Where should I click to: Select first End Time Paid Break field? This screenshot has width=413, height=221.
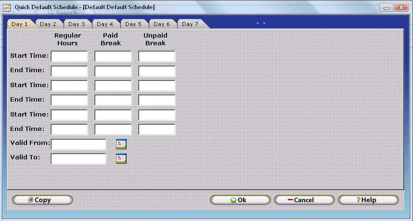113,71
